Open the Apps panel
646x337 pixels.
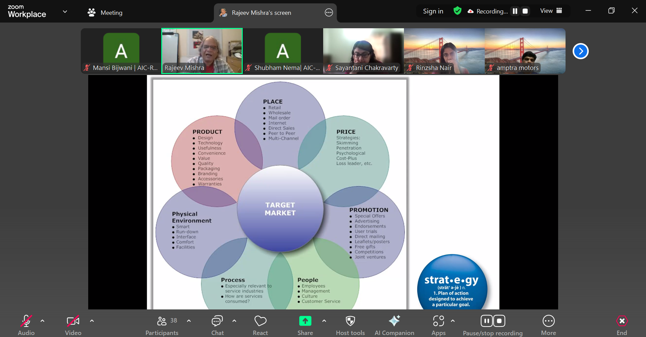tap(438, 322)
